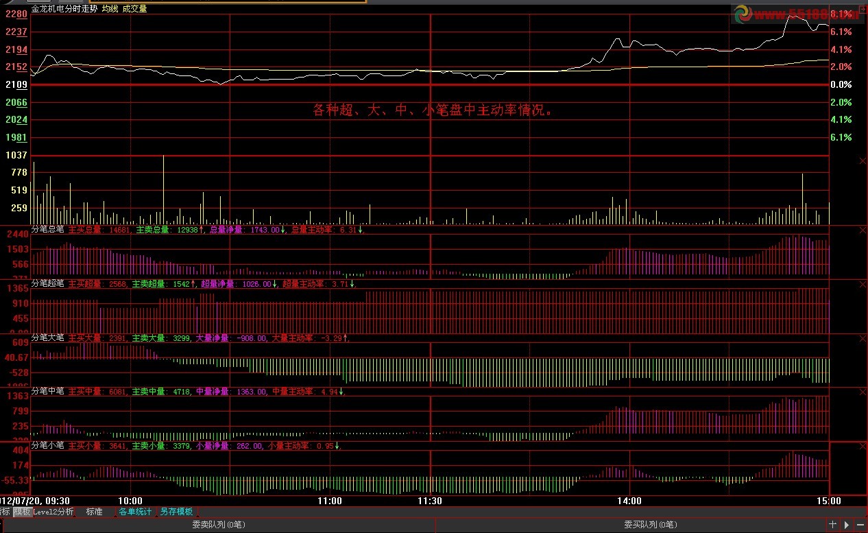Close the 分笔总笔 panel via its red X
Screen dimensions: 868x533
click(x=863, y=228)
